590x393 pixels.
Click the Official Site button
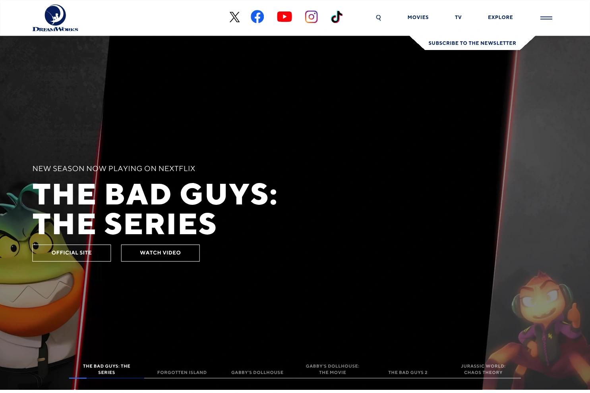[72, 253]
